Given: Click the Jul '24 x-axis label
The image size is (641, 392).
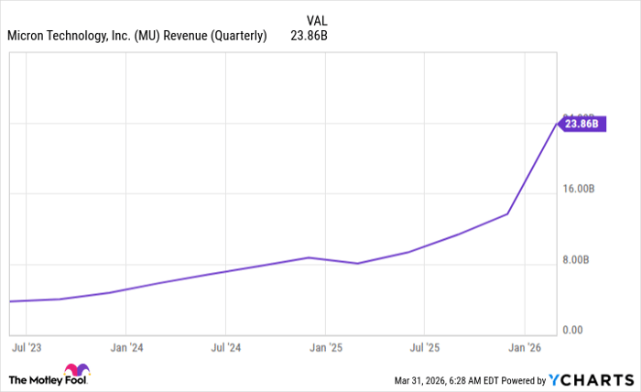Looking at the screenshot, I should pyautogui.click(x=226, y=348).
